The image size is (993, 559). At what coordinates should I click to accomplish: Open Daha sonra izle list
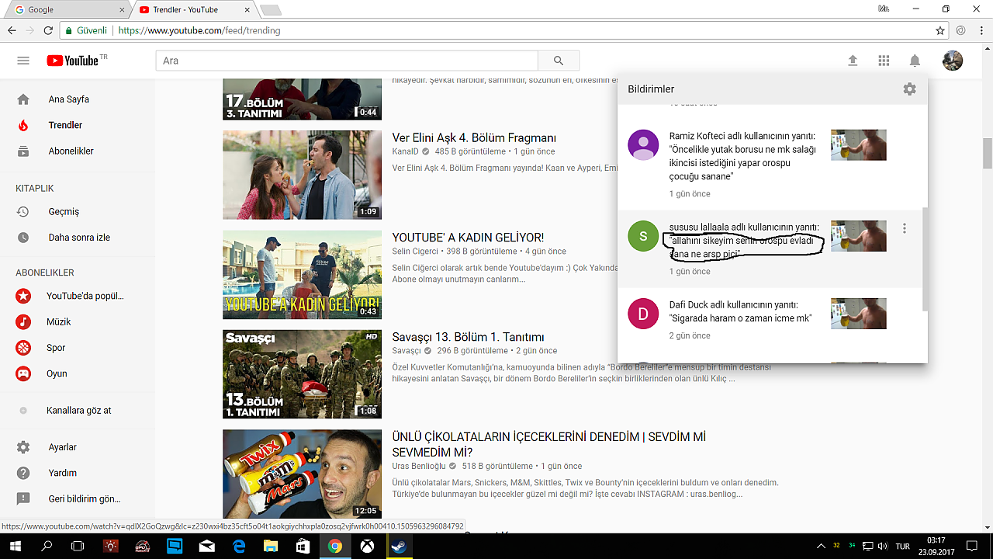(x=78, y=238)
